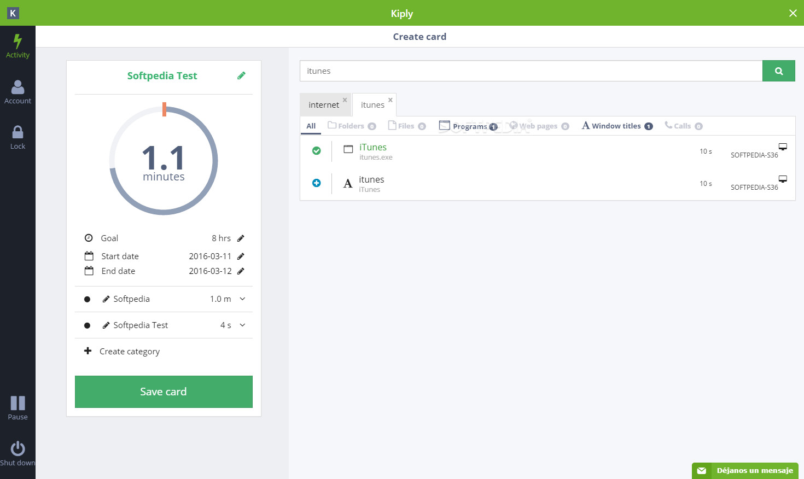Select the Window titles filter tab

[x=617, y=126]
